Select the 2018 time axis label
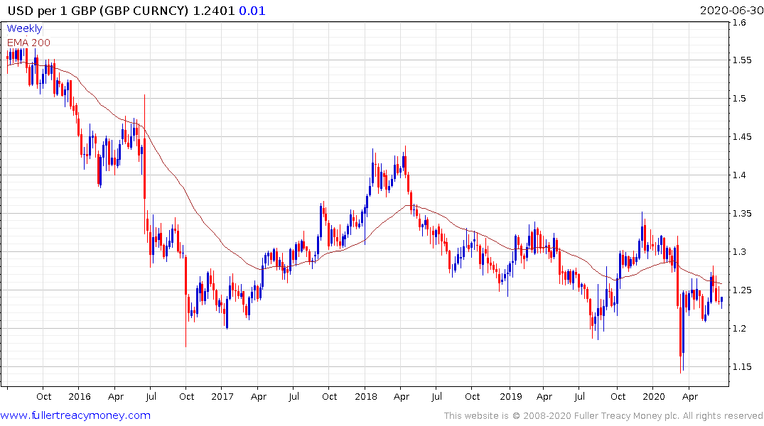This screenshot has height=426, width=764. pyautogui.click(x=366, y=396)
